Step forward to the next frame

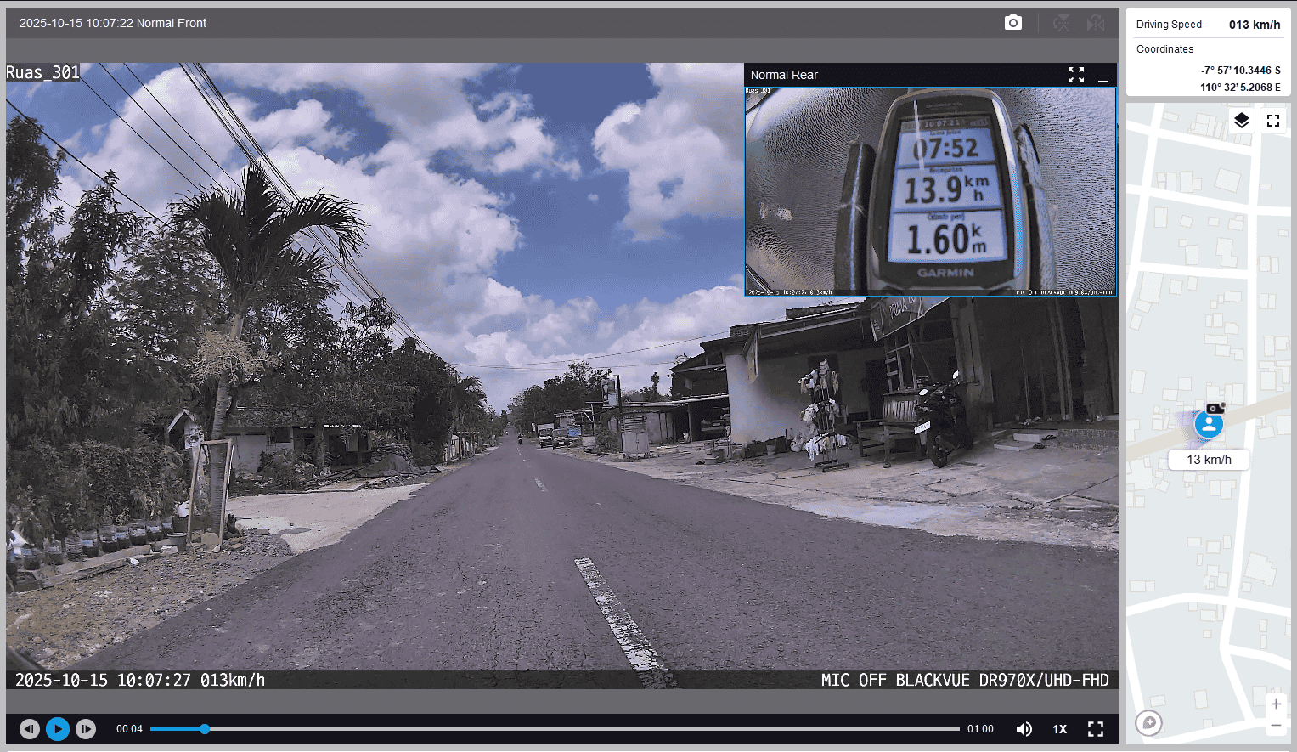(x=86, y=729)
